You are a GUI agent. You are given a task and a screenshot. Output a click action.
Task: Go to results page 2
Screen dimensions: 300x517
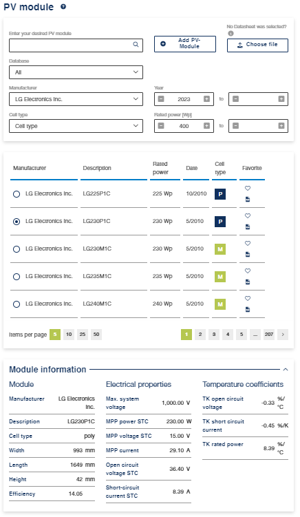tap(200, 335)
